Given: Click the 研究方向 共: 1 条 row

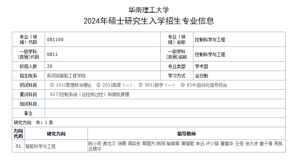Looking at the screenshot, I should (x=149, y=123).
